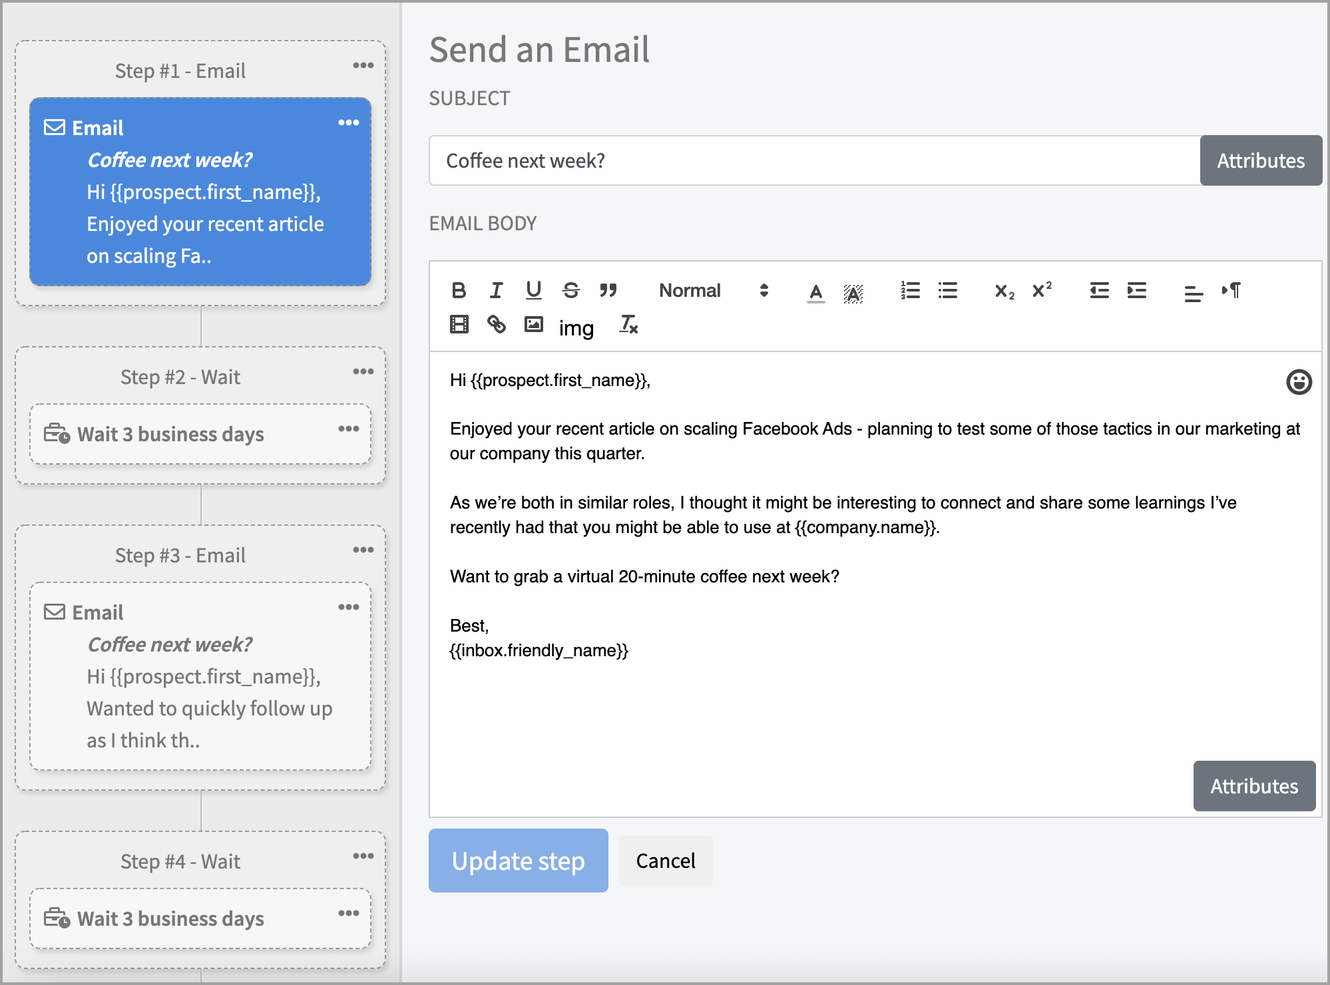Open the Step #1 - Email options menu
1330x985 pixels.
[x=363, y=65]
